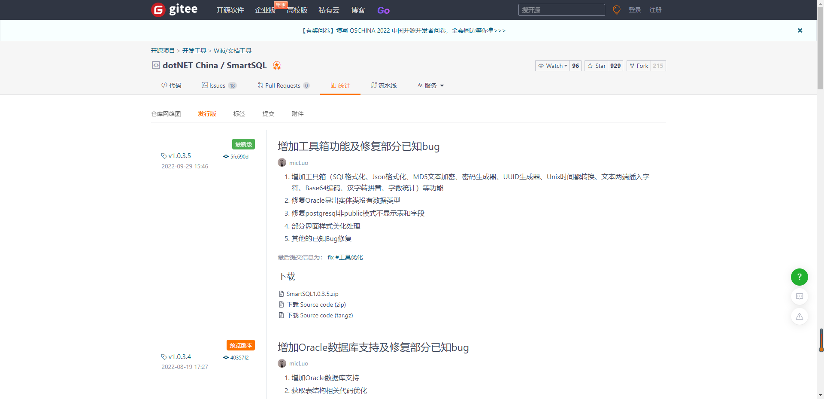Image resolution: width=824 pixels, height=399 pixels.
Task: Open 企业版 in top navigation
Action: tap(265, 10)
